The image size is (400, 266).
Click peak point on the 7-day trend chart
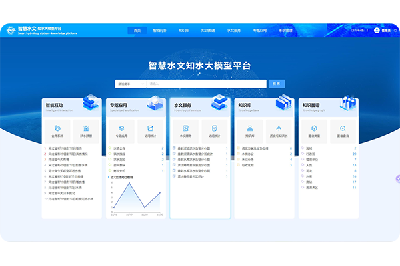point(129,184)
